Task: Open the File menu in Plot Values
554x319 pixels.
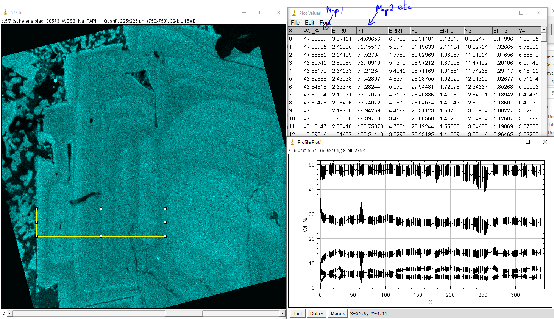Action: [295, 23]
